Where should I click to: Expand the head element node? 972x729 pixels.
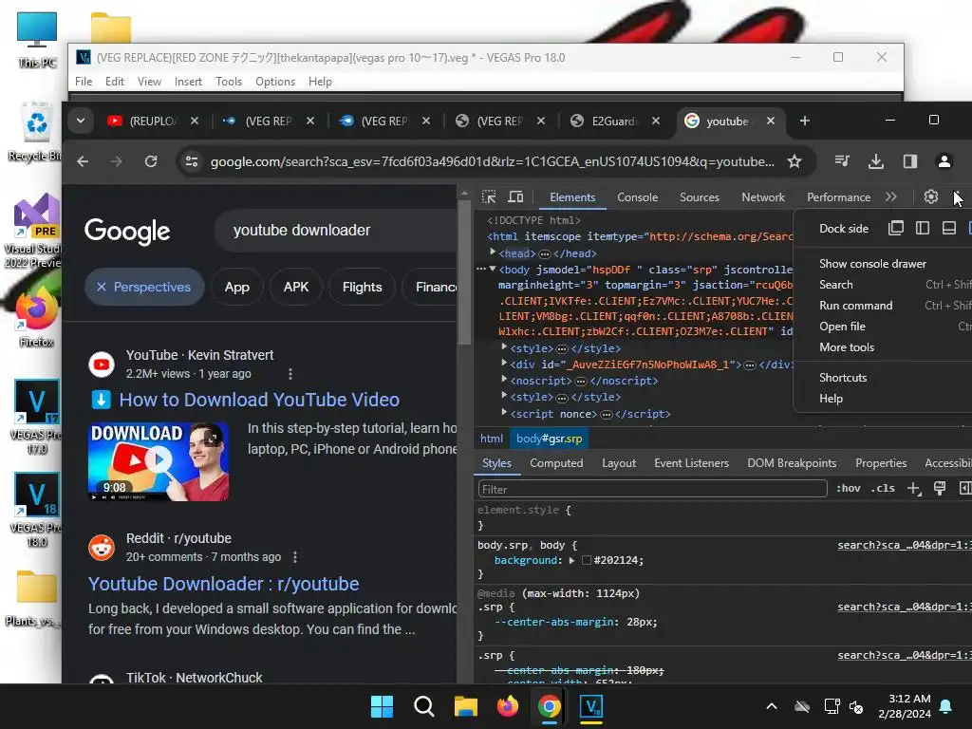pos(493,252)
